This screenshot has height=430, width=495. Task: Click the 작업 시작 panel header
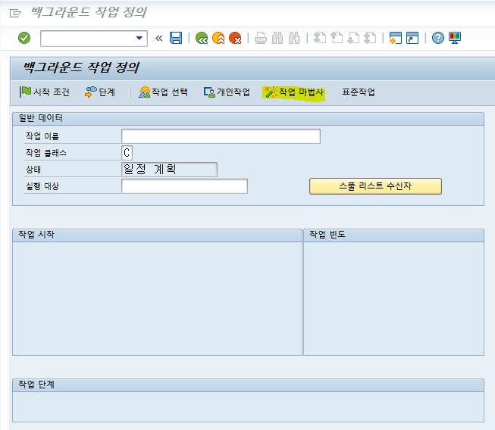tap(157, 235)
